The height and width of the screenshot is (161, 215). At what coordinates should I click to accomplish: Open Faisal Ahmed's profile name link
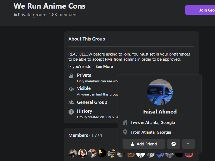(x=160, y=112)
